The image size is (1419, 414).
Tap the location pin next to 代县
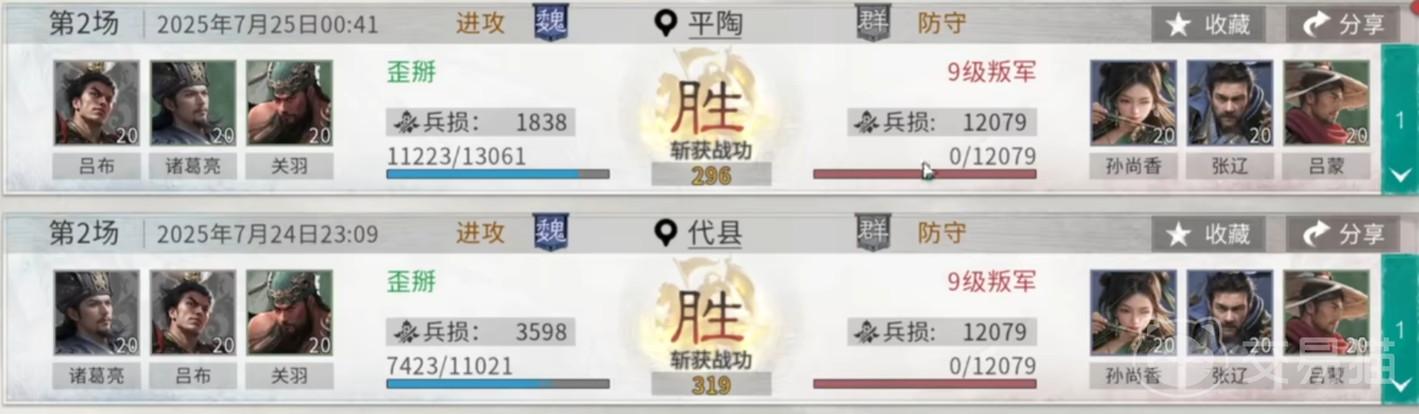(666, 233)
